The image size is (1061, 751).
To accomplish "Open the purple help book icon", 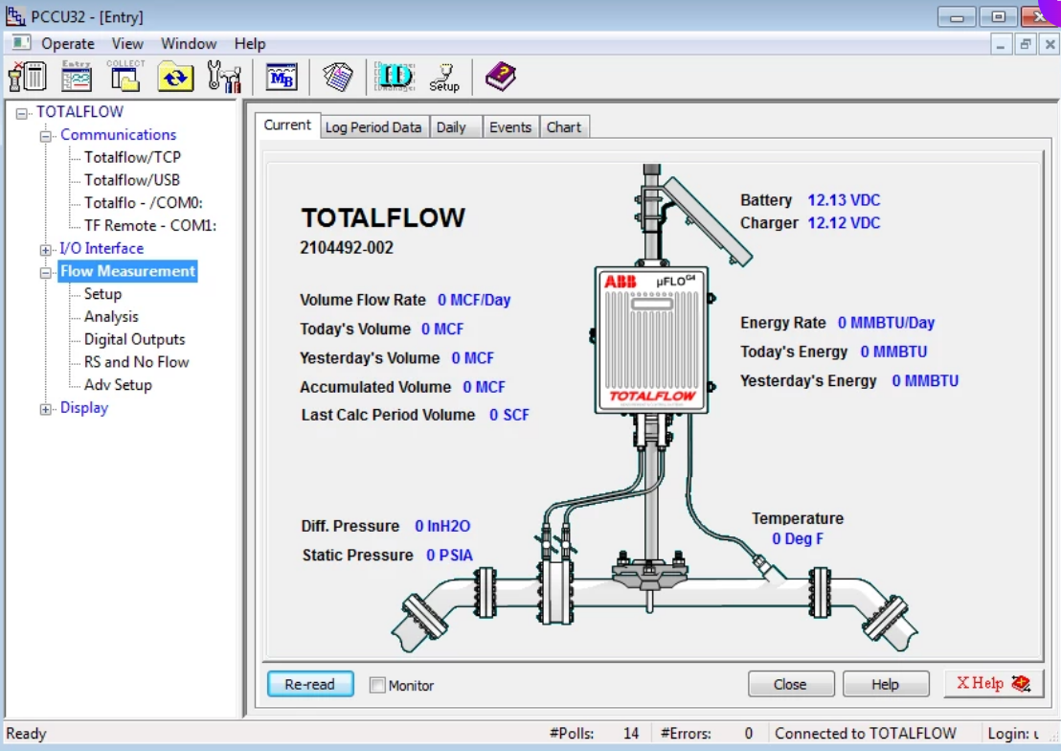I will tap(500, 77).
